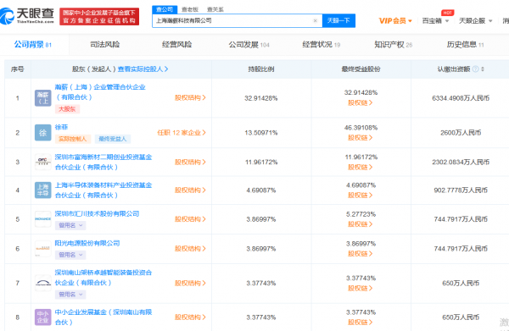Click the 最终受益人 tag
509x331 pixels.
[113, 139]
